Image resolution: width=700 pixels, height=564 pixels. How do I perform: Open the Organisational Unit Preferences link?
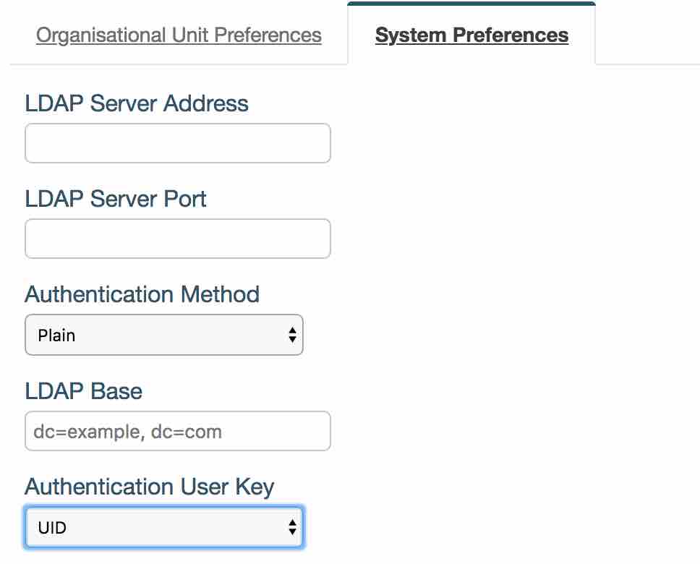pyautogui.click(x=179, y=35)
